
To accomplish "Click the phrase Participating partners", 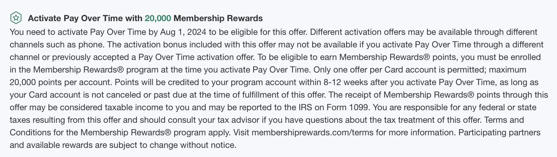I will [x=499, y=132].
